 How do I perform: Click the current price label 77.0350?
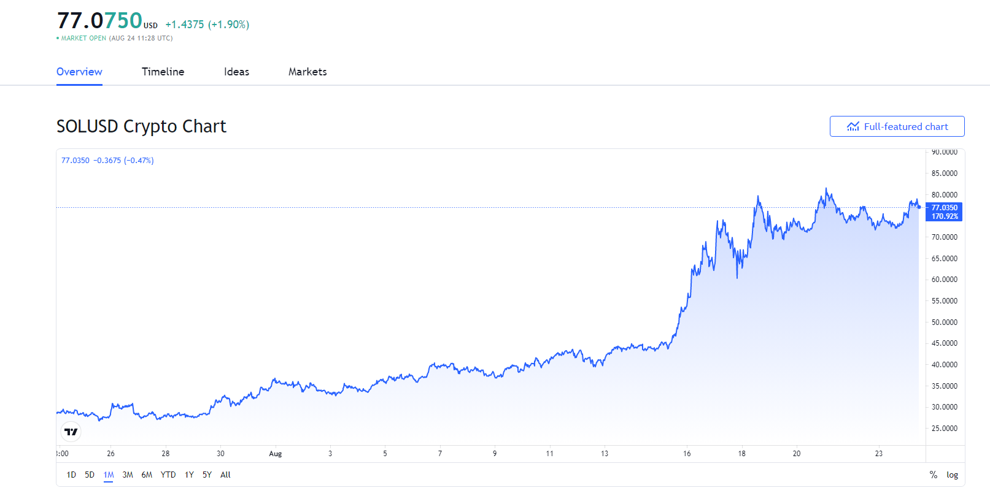pyautogui.click(x=944, y=208)
